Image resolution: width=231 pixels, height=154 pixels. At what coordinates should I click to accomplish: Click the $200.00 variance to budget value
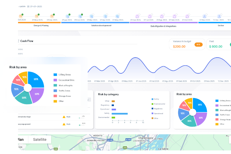[179, 46]
